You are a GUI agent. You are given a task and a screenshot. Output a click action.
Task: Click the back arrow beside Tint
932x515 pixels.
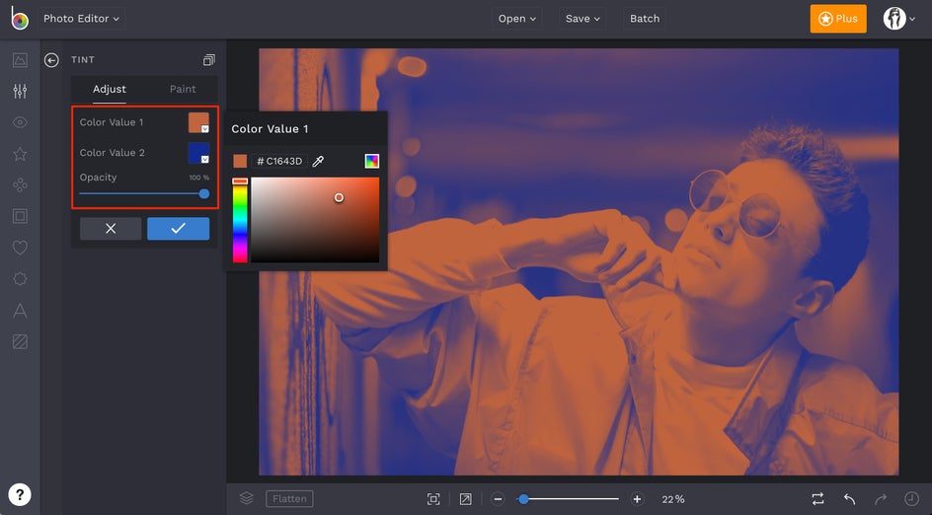52,60
